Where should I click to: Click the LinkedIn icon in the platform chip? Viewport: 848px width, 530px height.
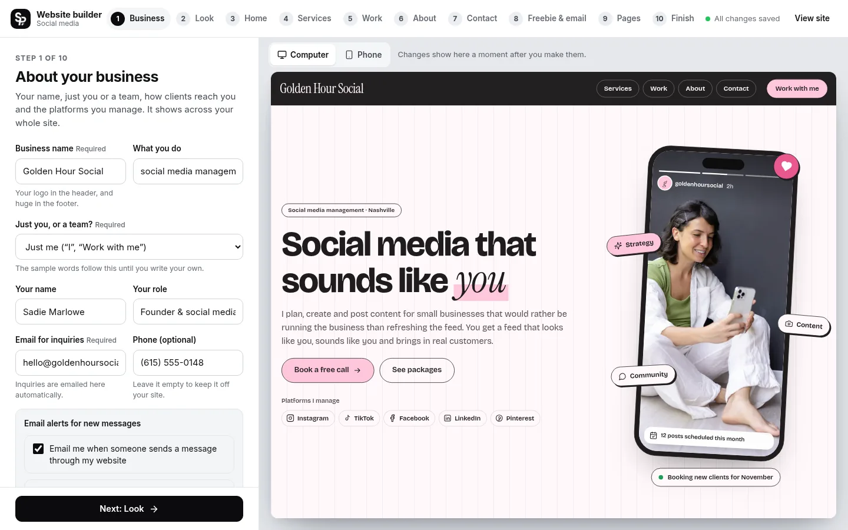pyautogui.click(x=448, y=418)
